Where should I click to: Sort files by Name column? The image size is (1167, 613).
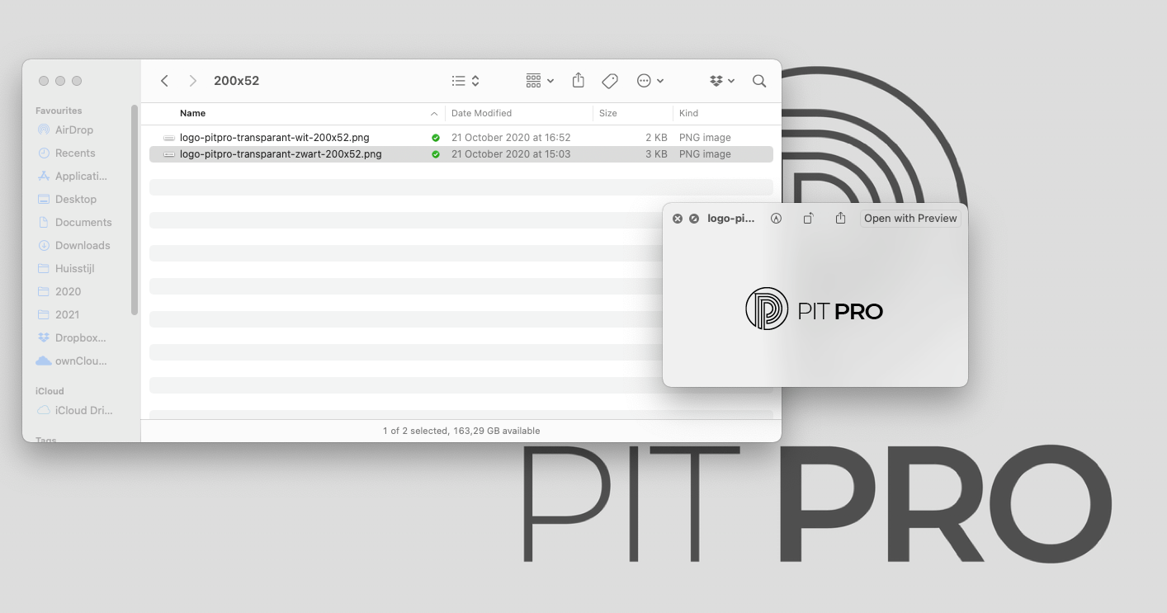193,113
